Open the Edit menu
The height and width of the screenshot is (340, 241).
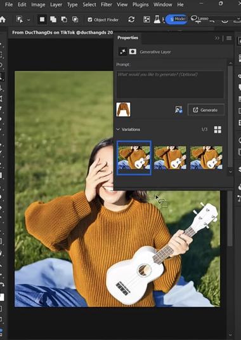coord(22,4)
